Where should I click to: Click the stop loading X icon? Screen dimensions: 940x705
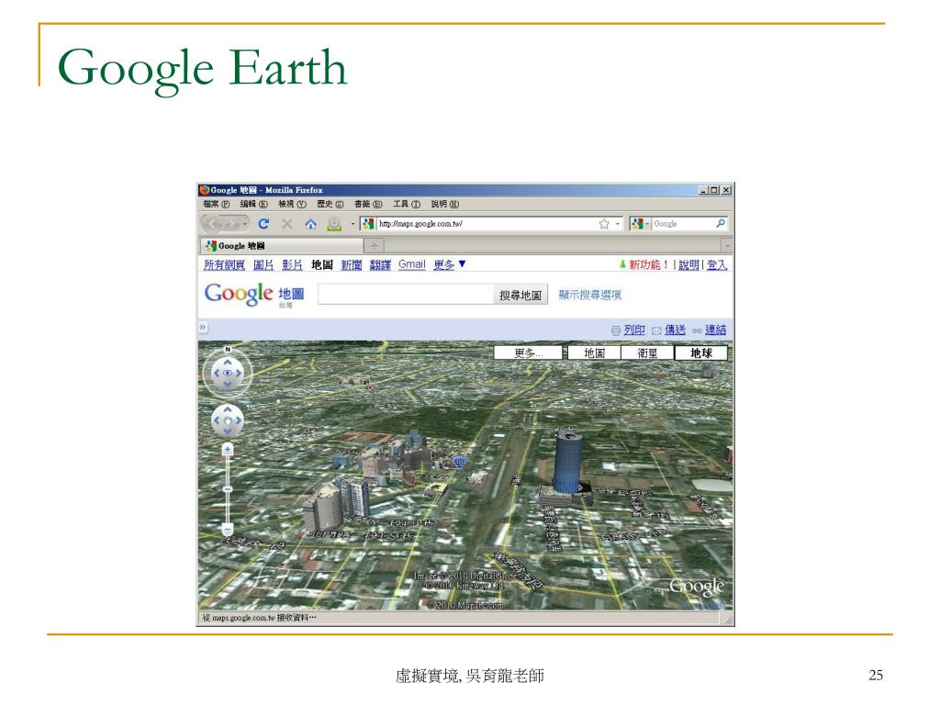click(x=286, y=224)
